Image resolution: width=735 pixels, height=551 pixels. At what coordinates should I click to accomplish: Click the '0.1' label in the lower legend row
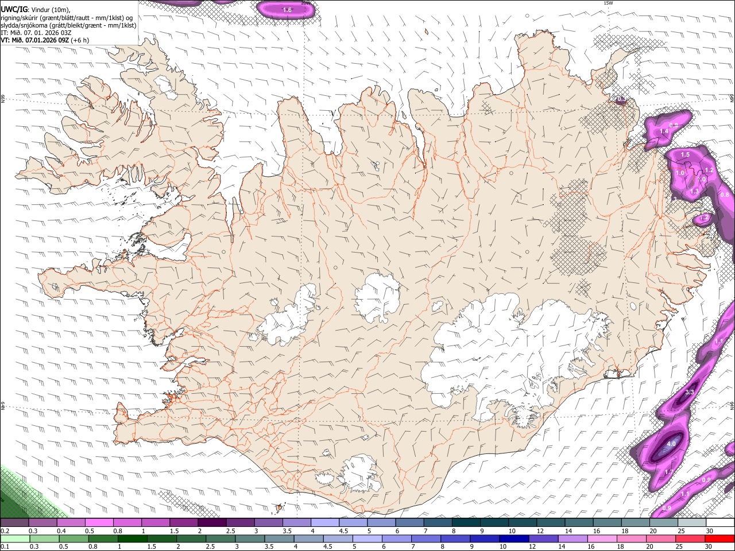pos(4,546)
